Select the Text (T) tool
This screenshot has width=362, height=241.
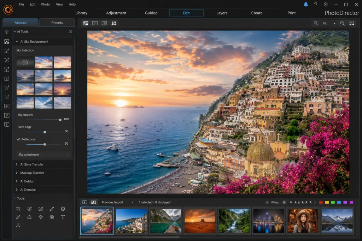[63, 217]
